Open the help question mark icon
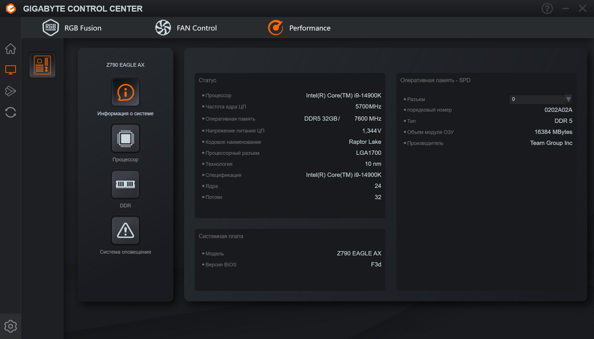 (547, 8)
